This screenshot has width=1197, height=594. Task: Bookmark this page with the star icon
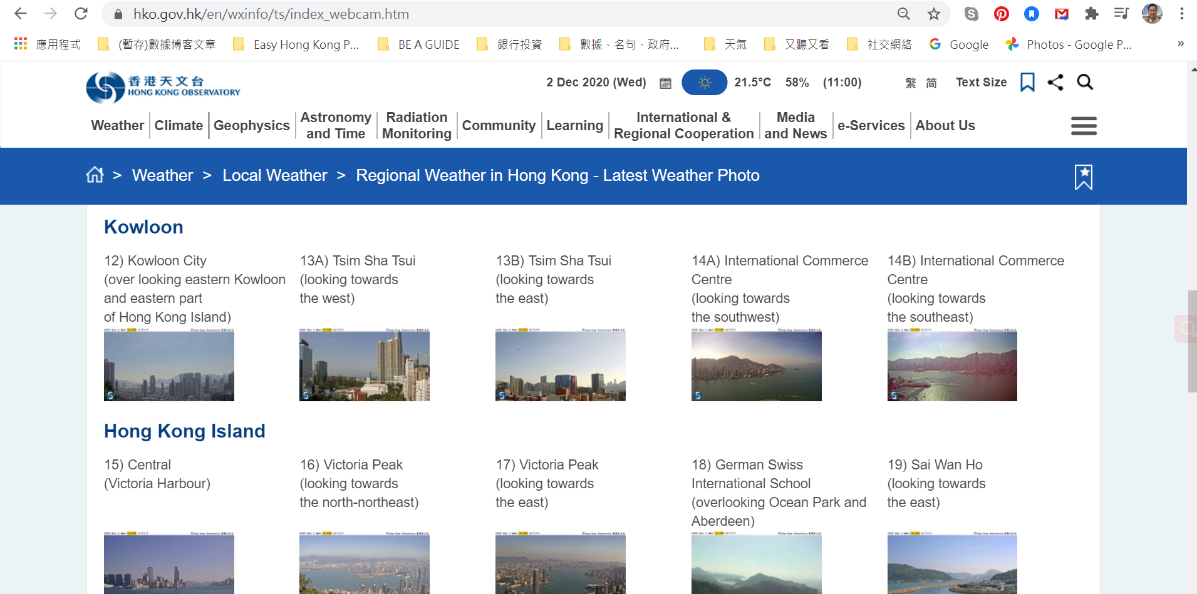point(934,14)
